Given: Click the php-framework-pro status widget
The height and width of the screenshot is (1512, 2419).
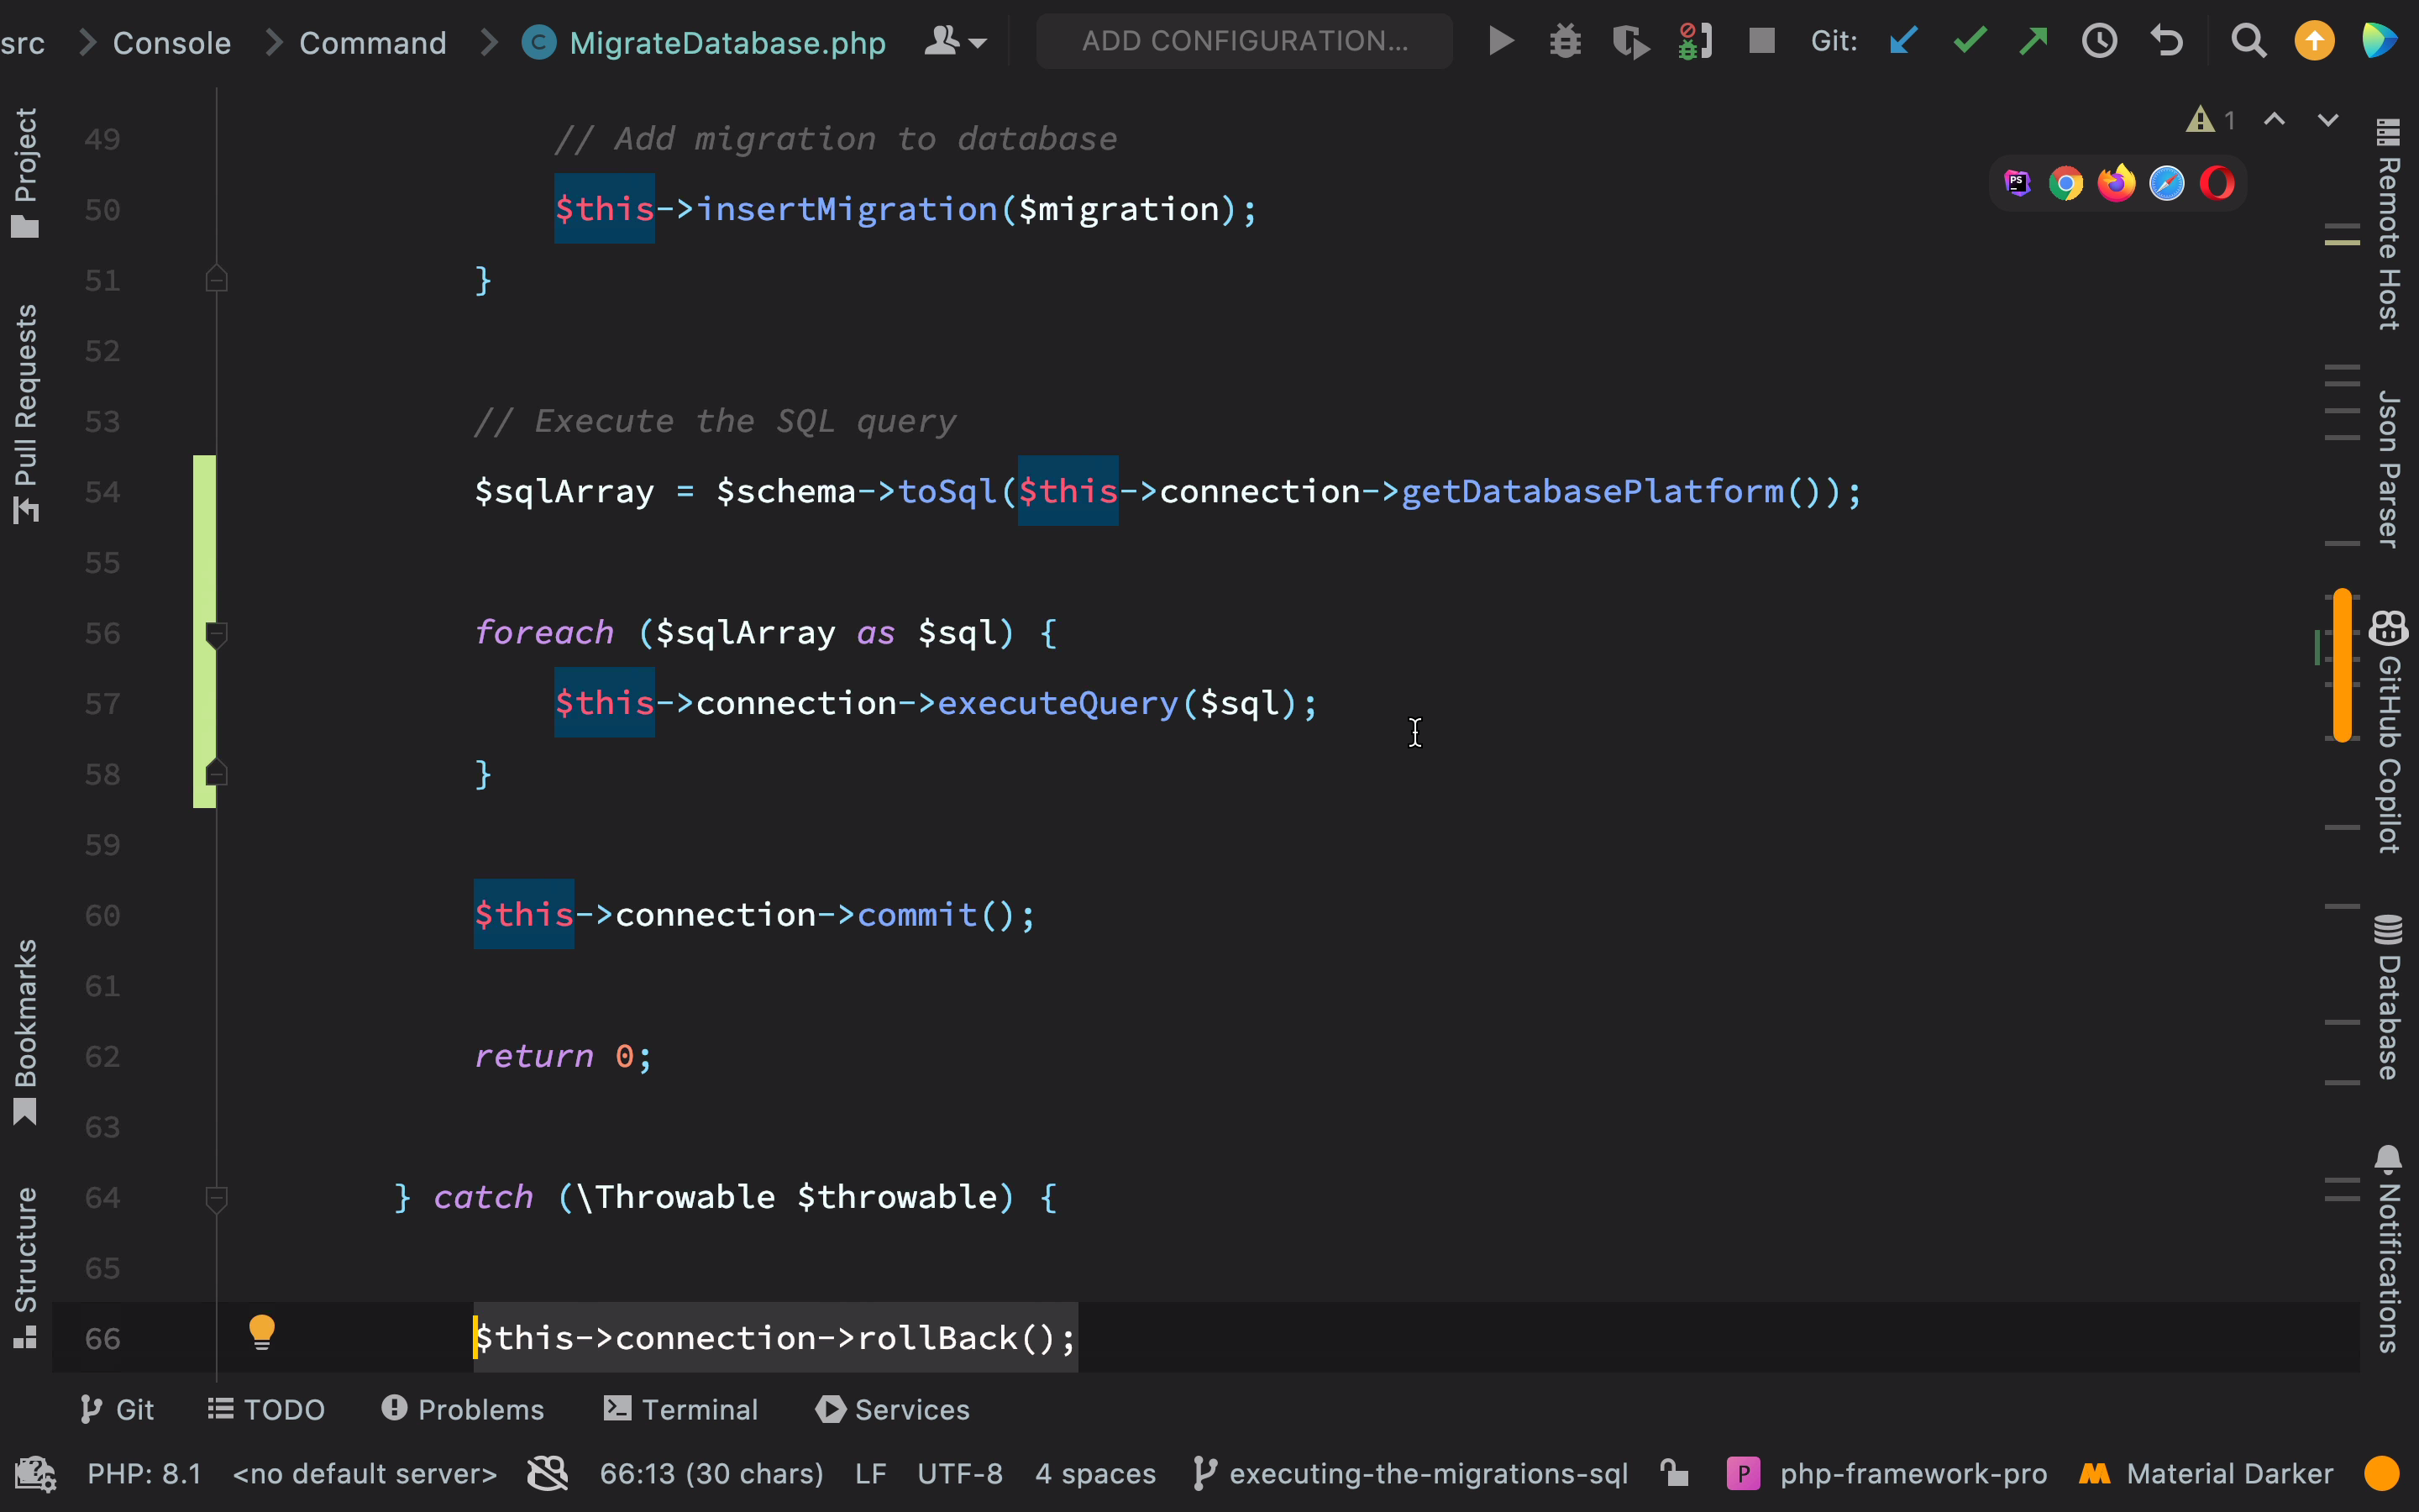Looking at the screenshot, I should [1886, 1473].
